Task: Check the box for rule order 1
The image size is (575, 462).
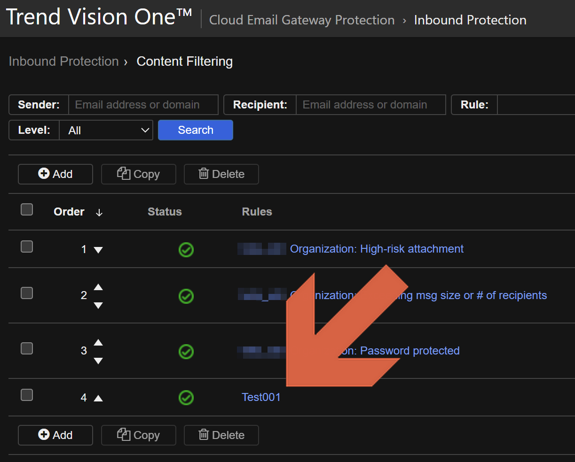Action: (x=27, y=246)
